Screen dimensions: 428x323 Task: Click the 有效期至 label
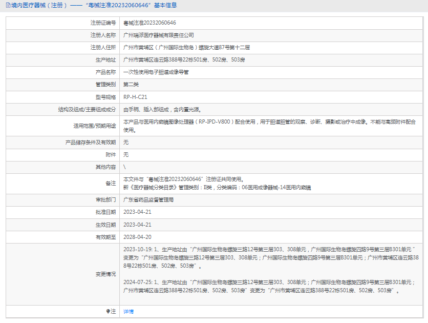pos(105,237)
